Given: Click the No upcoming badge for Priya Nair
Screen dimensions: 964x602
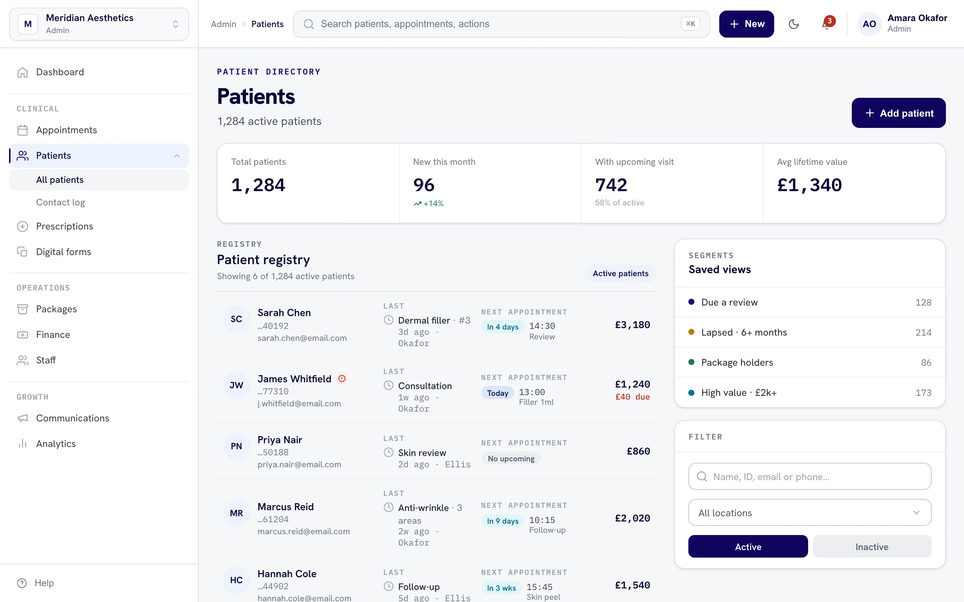Looking at the screenshot, I should 511,459.
